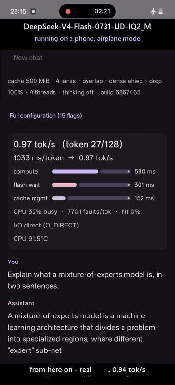Screen dimensions: 175x385
Task: Select the Assistant response text
Action: point(81,333)
